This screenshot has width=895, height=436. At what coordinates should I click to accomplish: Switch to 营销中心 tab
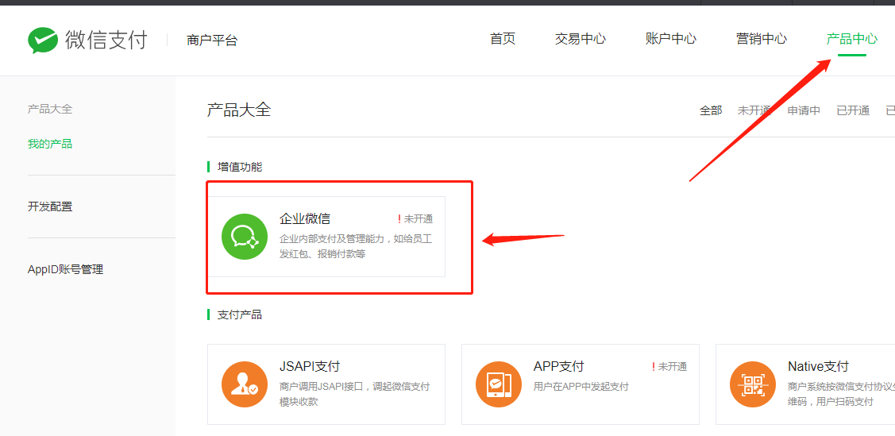point(762,39)
